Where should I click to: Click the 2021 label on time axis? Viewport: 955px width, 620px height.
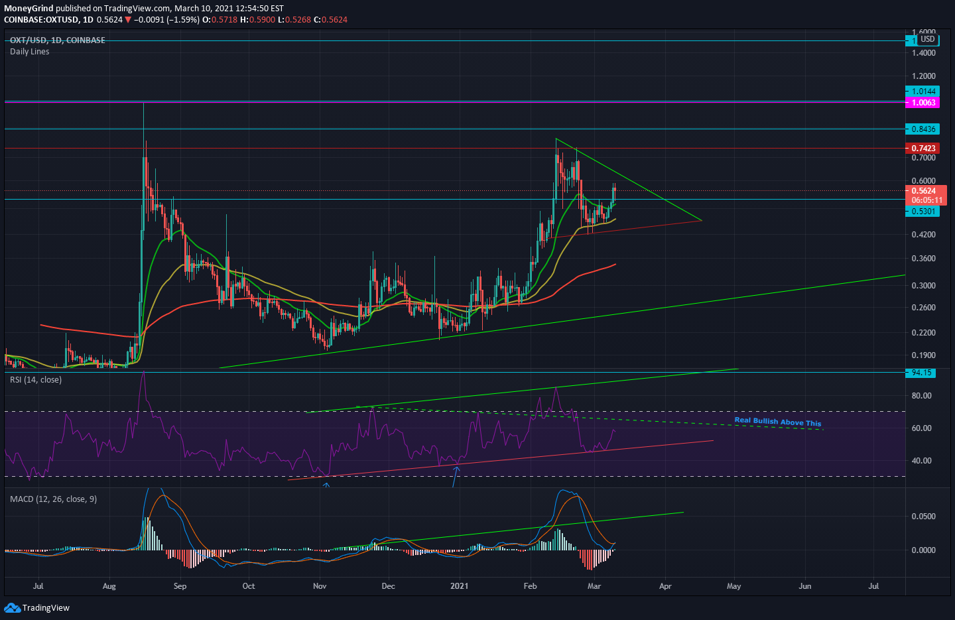[459, 586]
